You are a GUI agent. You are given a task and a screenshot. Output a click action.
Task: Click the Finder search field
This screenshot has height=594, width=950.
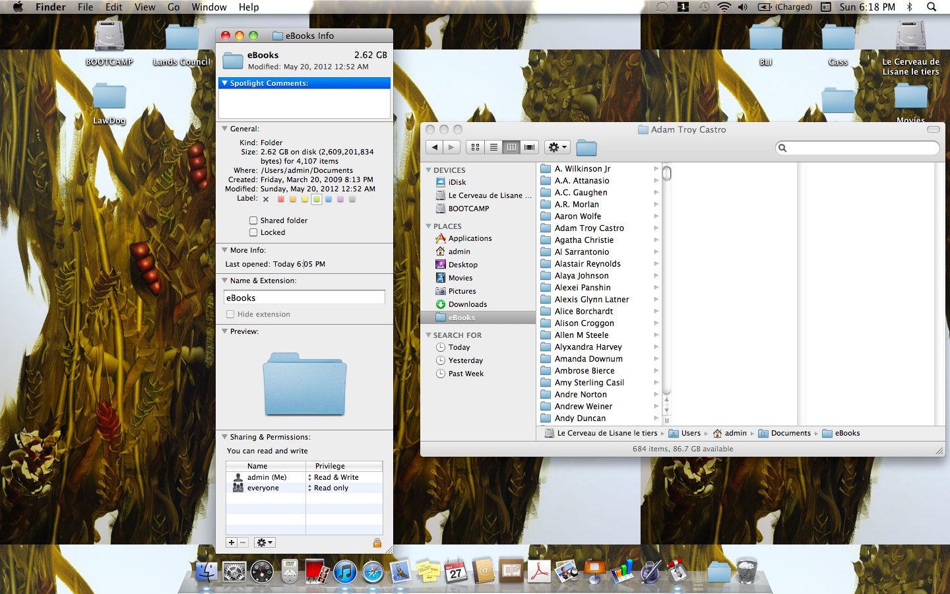(858, 148)
